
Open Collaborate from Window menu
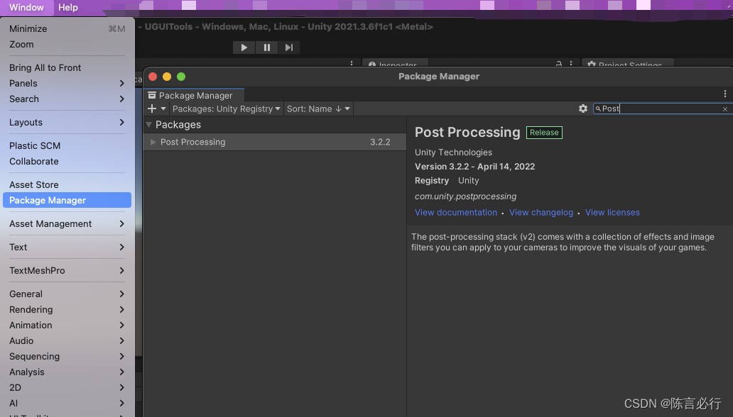pos(67,161)
